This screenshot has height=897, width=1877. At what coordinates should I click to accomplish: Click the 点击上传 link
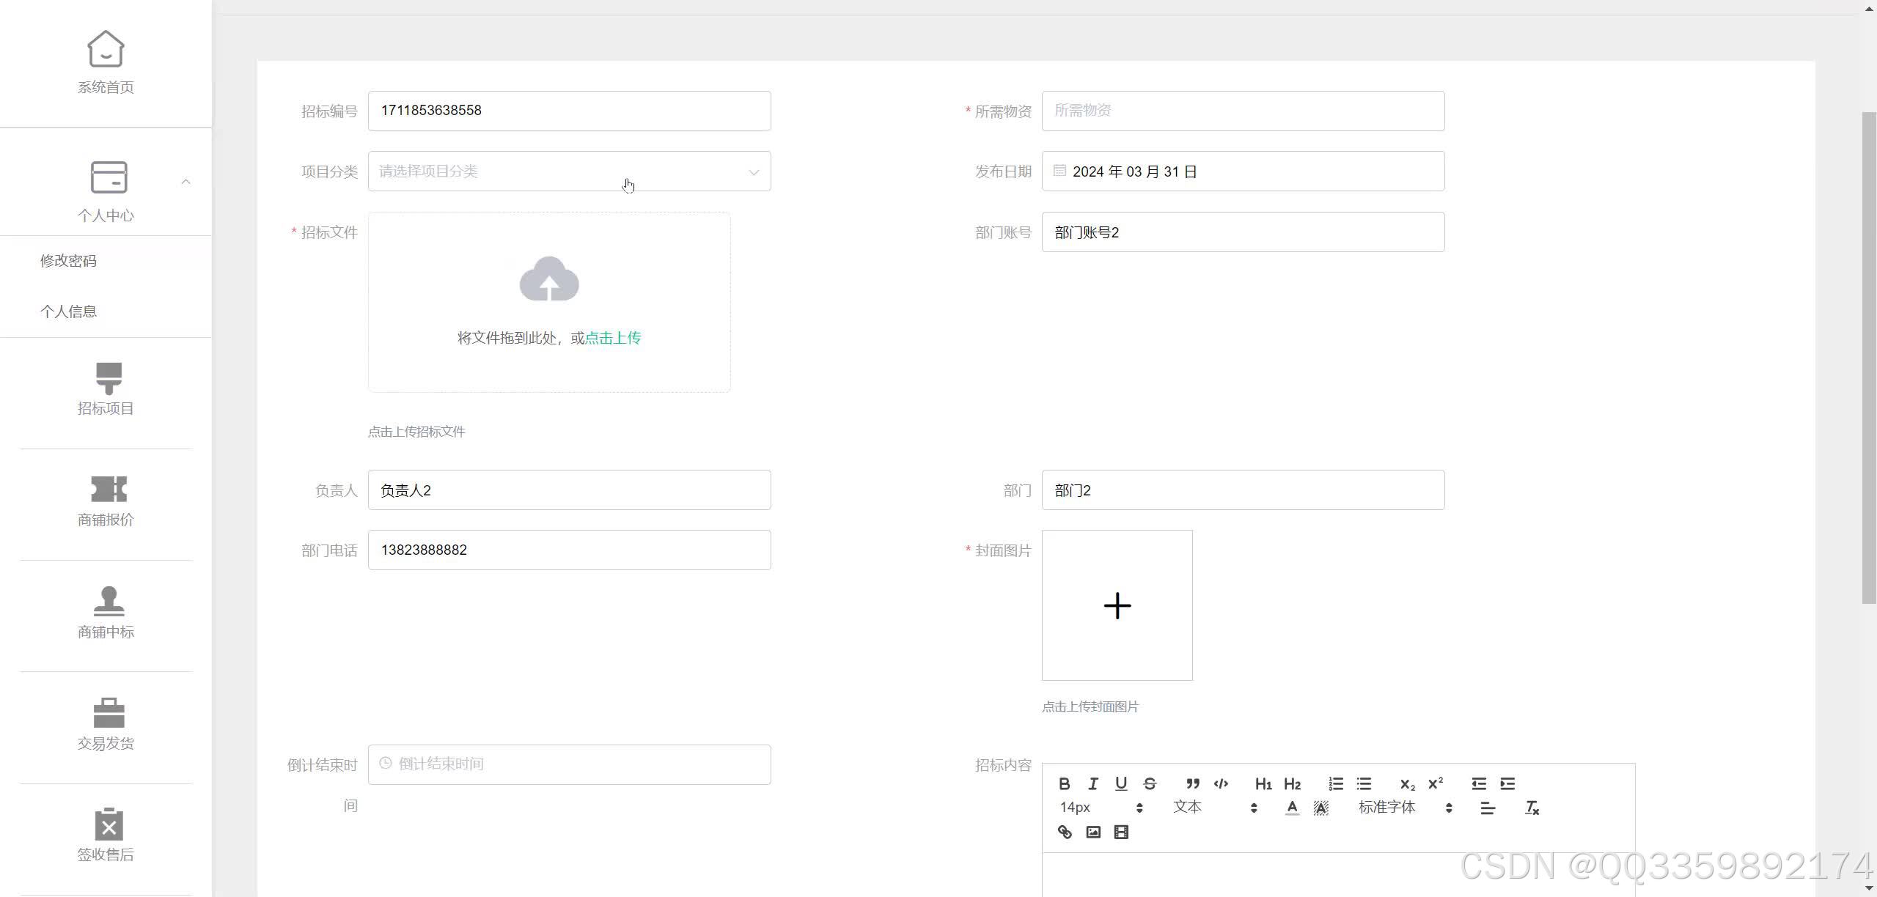[613, 338]
